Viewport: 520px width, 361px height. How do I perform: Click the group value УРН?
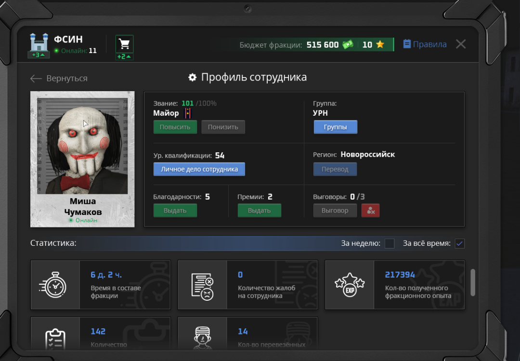coord(320,113)
